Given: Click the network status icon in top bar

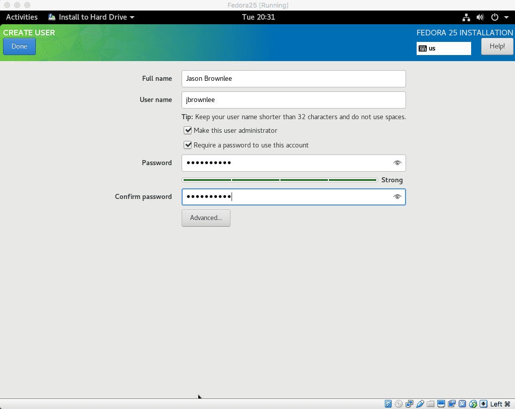Looking at the screenshot, I should 466,18.
